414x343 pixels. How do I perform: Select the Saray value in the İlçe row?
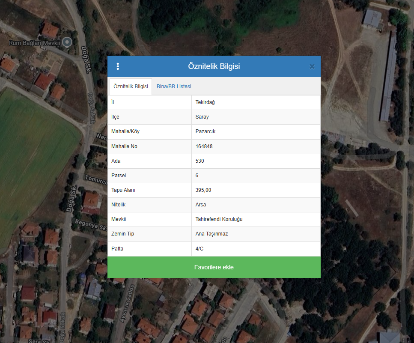pos(202,117)
